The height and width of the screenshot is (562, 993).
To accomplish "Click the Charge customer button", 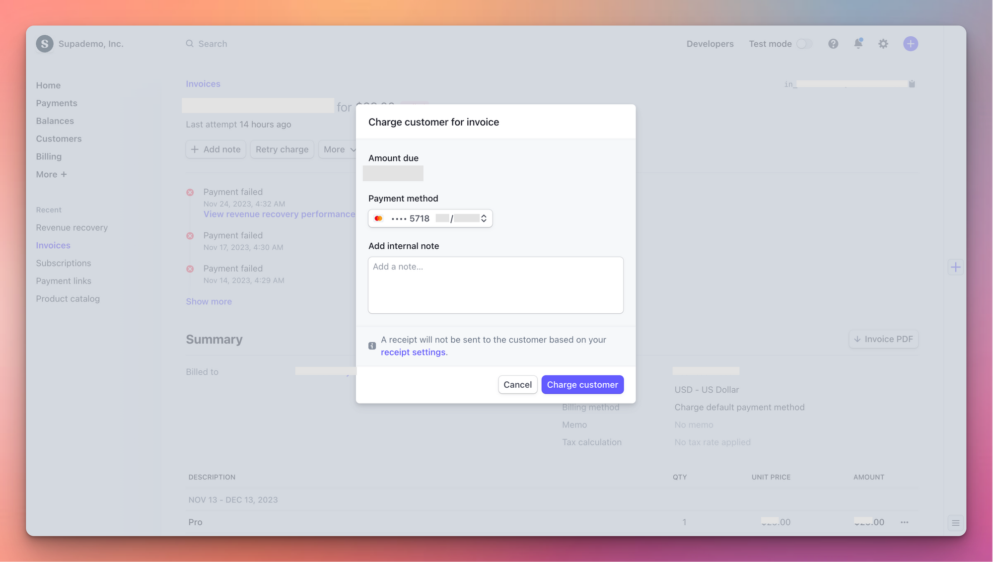I will pyautogui.click(x=582, y=384).
